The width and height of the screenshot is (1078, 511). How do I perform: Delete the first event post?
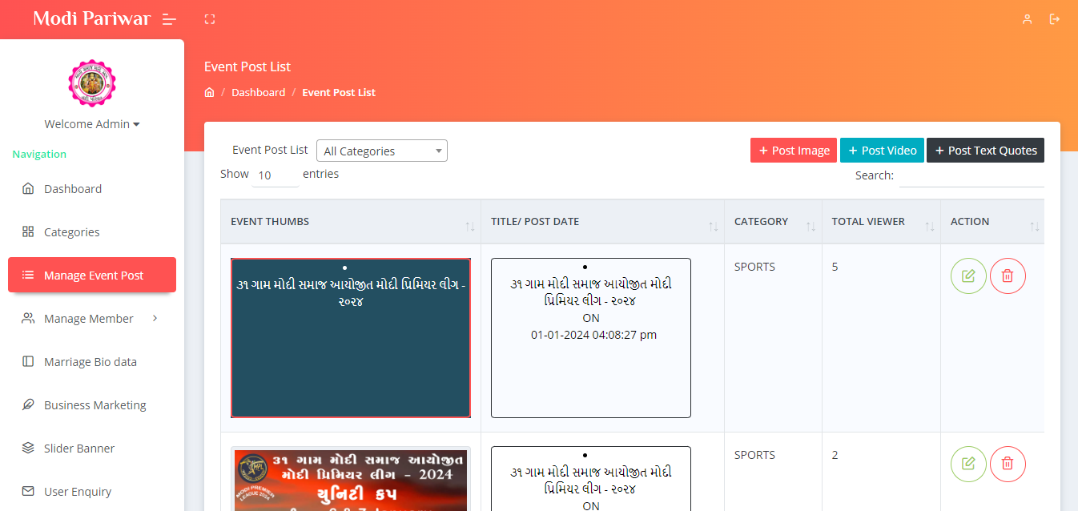coord(1008,276)
